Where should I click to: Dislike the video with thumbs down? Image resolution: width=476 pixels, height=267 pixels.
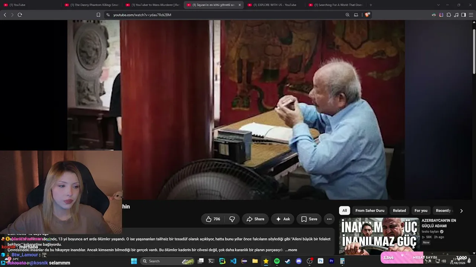[232, 219]
